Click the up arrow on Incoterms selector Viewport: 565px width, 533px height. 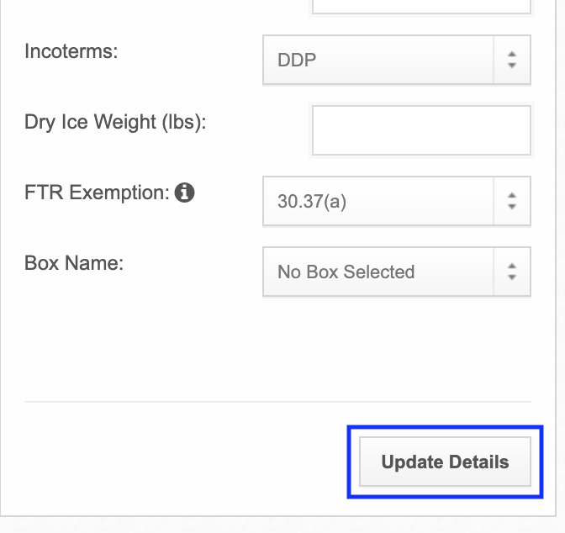click(x=512, y=55)
